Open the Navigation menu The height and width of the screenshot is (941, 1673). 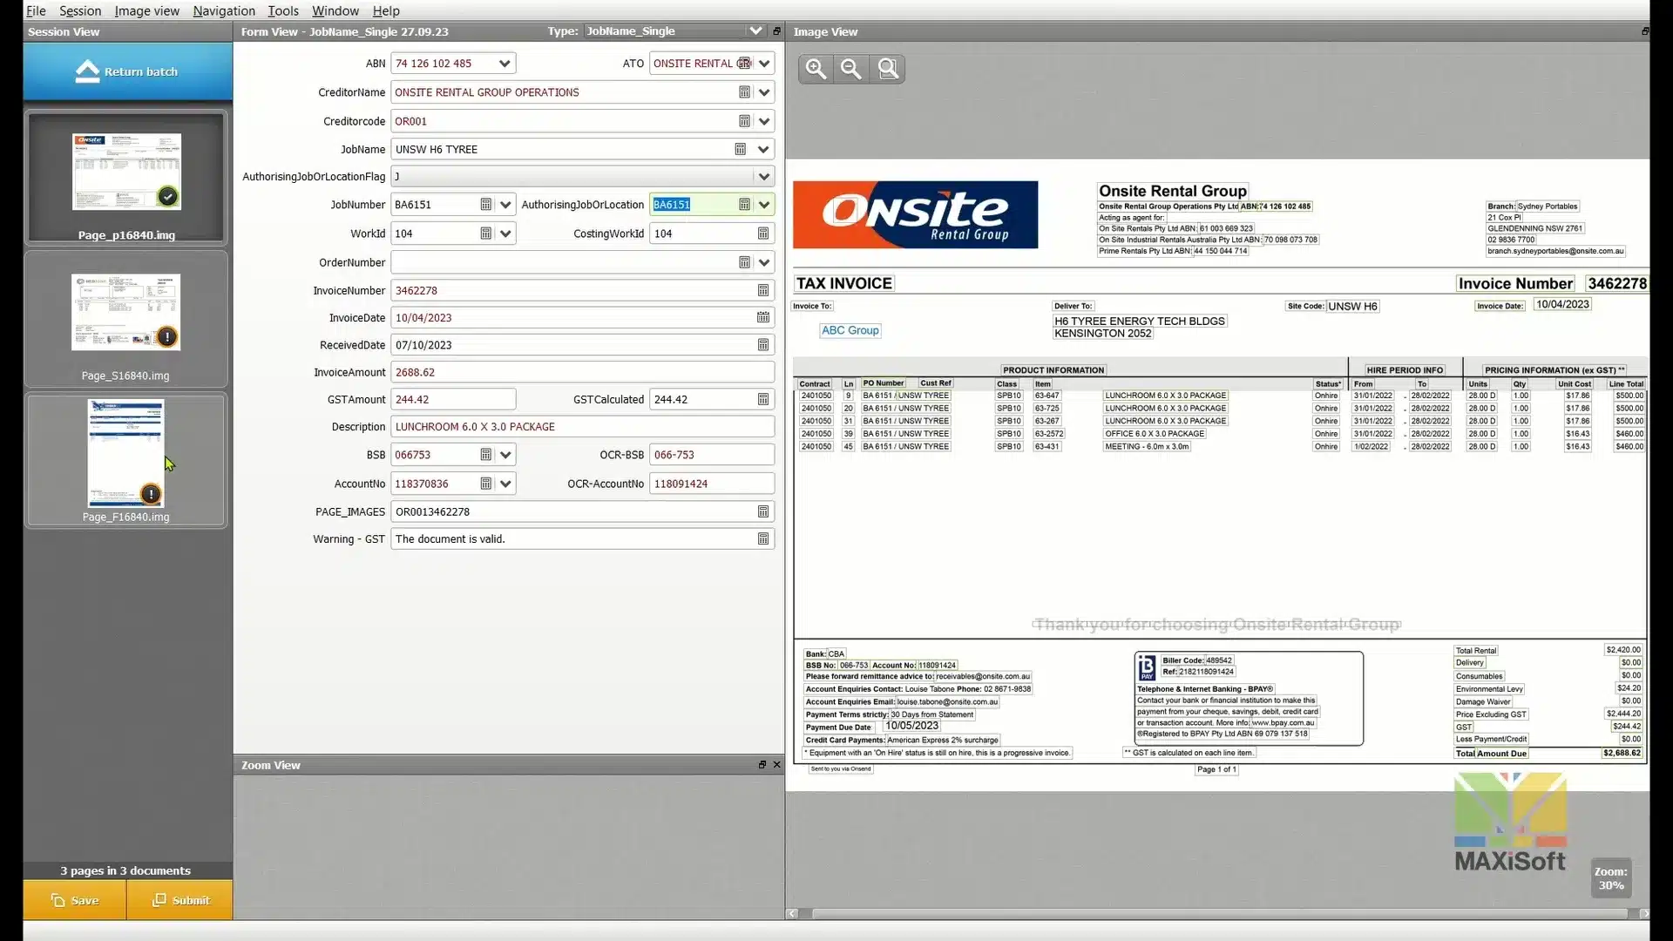(224, 10)
